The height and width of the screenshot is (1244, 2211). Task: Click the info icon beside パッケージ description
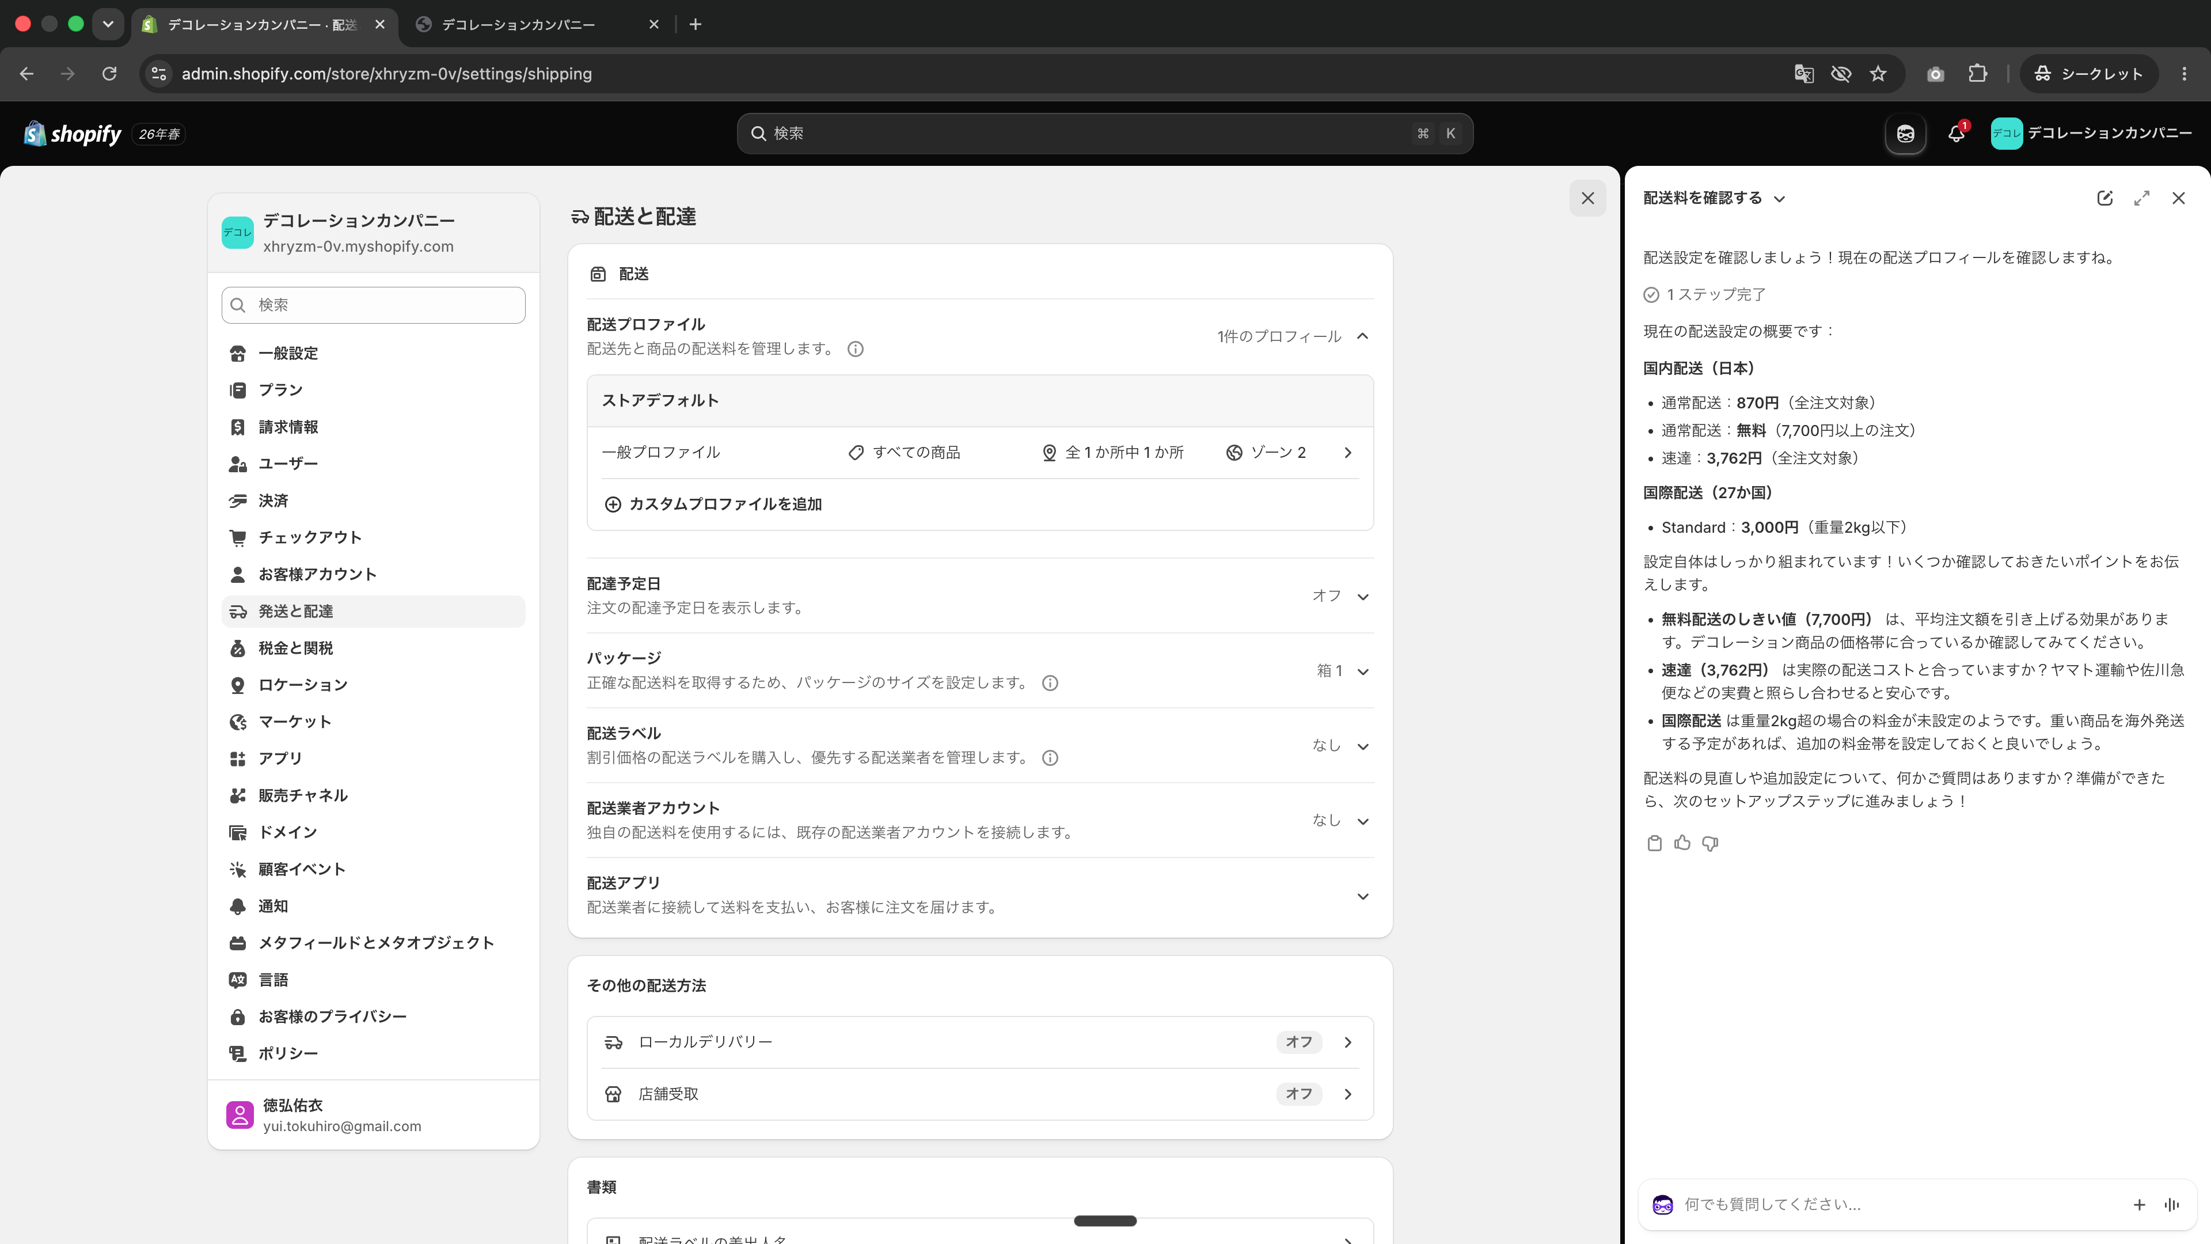(1050, 684)
